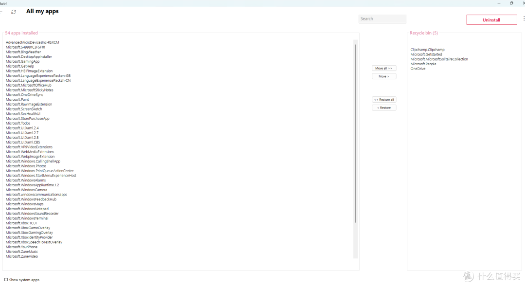The height and width of the screenshot is (287, 525).
Task: Select Microsoft.HEIFImageExtension entry
Action: click(x=29, y=71)
